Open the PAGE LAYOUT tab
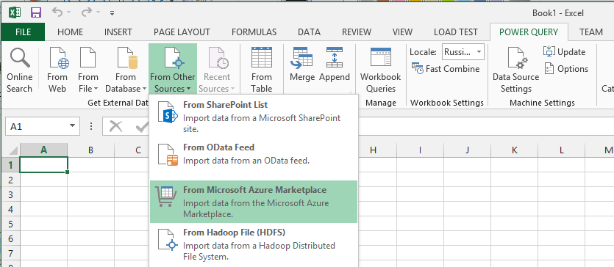This screenshot has height=267, width=614. tap(182, 32)
